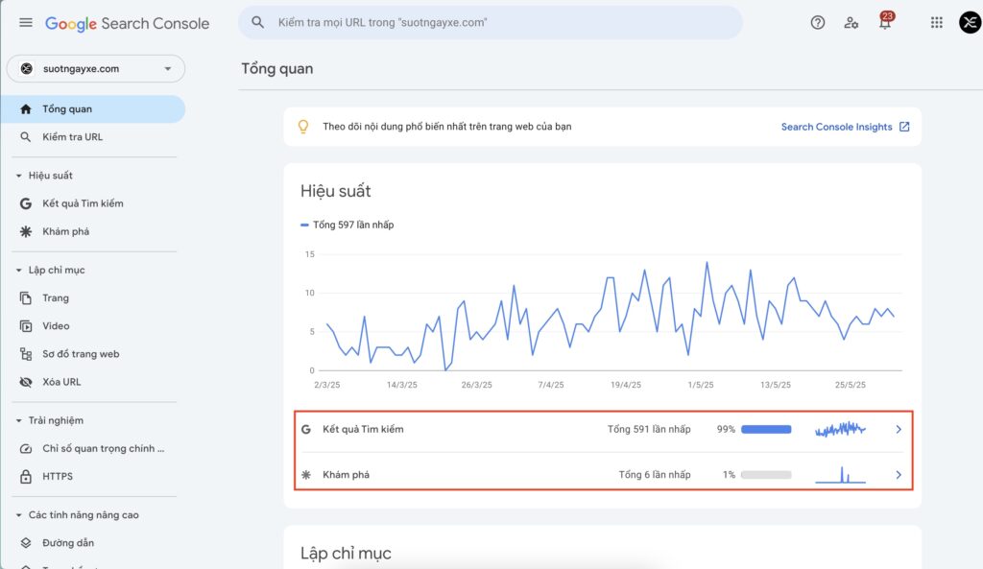
Task: Click the 1/5/25 date label on chart
Action: (700, 385)
